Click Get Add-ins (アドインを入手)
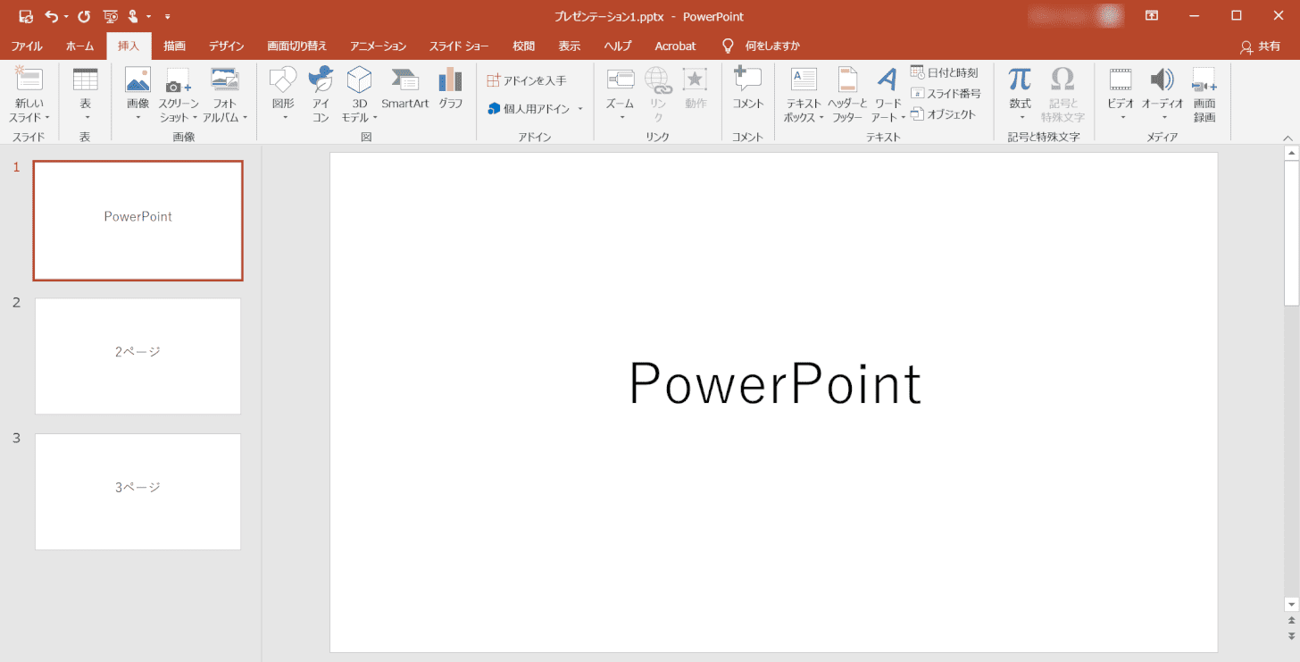 point(527,80)
